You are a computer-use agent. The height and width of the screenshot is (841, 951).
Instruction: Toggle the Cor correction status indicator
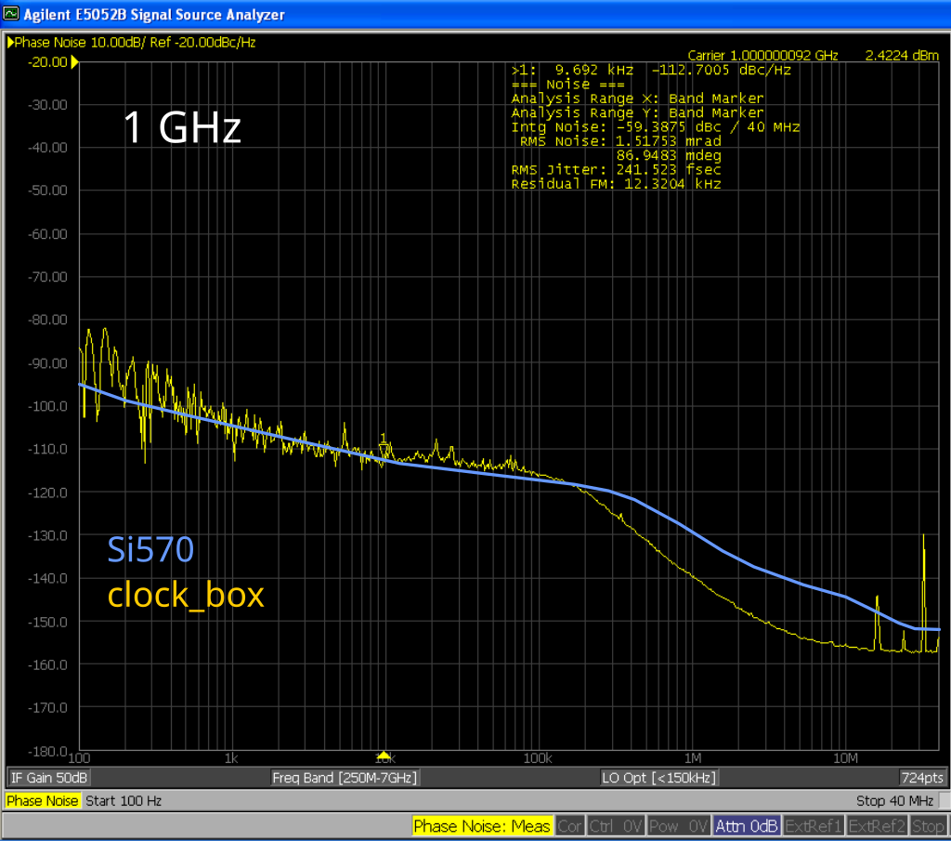pyautogui.click(x=570, y=826)
